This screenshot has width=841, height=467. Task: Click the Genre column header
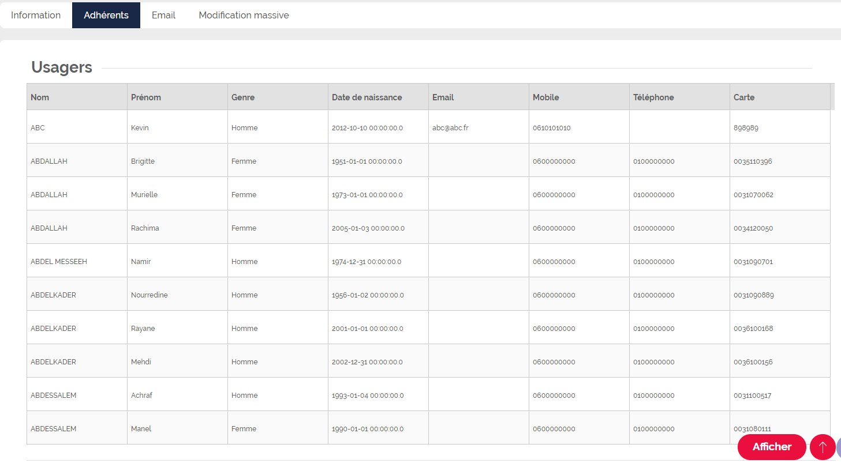pyautogui.click(x=278, y=97)
